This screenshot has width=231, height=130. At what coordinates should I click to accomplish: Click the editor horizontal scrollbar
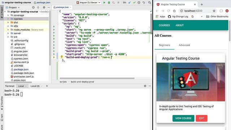[97, 78]
